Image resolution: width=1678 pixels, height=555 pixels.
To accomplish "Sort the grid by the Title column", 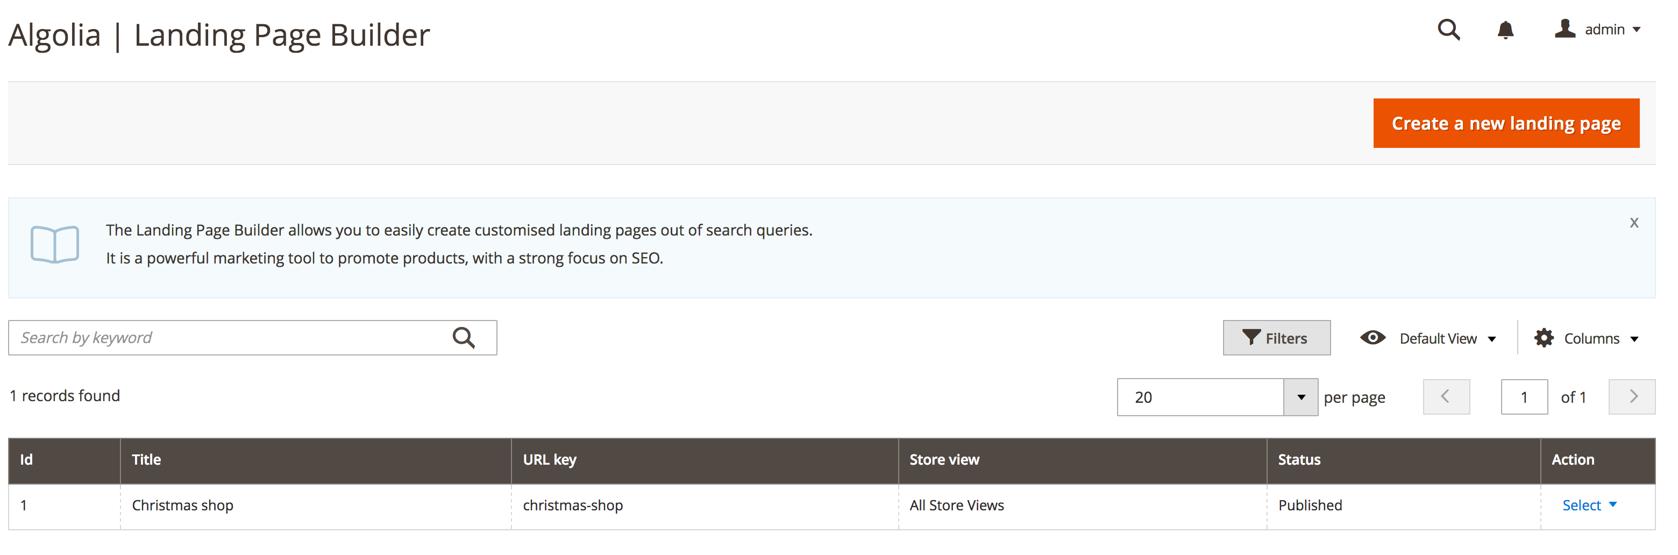I will pyautogui.click(x=146, y=459).
